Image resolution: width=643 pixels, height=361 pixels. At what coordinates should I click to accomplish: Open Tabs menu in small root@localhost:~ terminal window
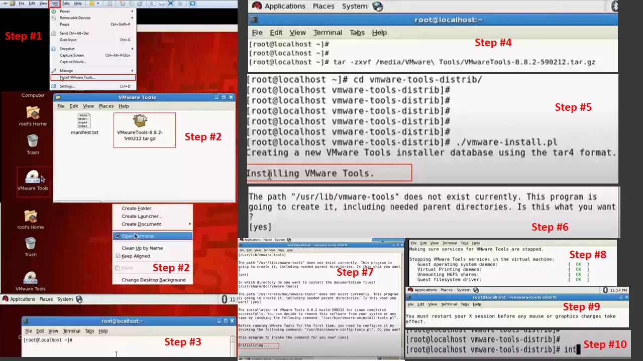pos(89,331)
